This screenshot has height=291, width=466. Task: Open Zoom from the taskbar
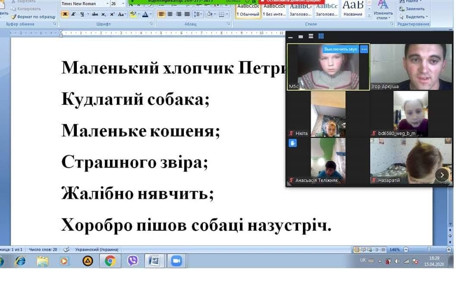(176, 261)
